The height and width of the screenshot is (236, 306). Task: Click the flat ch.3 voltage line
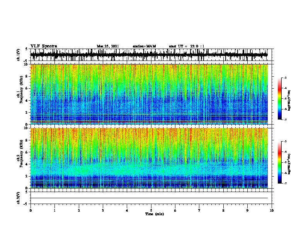149,198
